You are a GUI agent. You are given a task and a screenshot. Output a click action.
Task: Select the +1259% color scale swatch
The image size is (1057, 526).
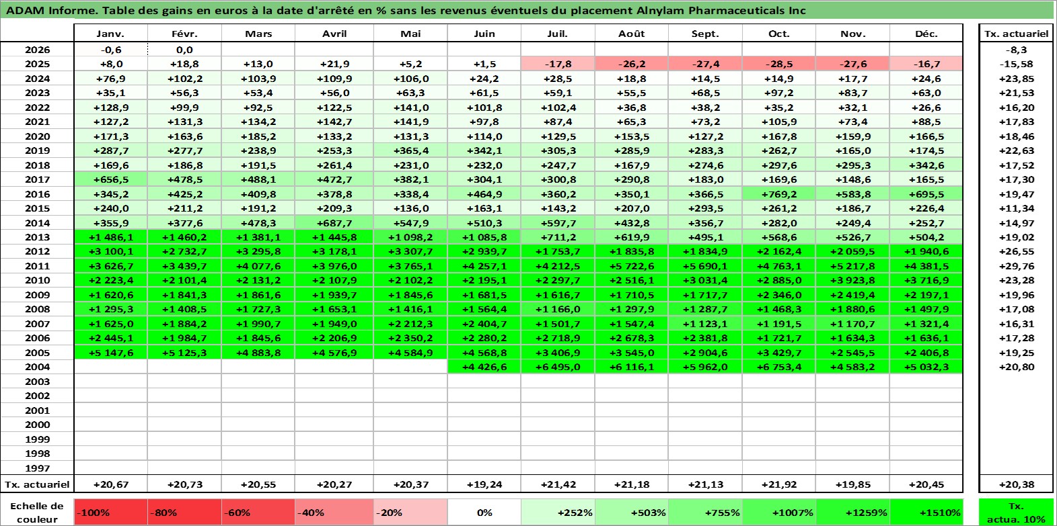coord(852,512)
